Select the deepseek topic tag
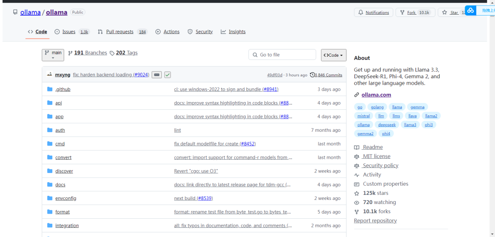This screenshot has height=237, width=495. 387,125
